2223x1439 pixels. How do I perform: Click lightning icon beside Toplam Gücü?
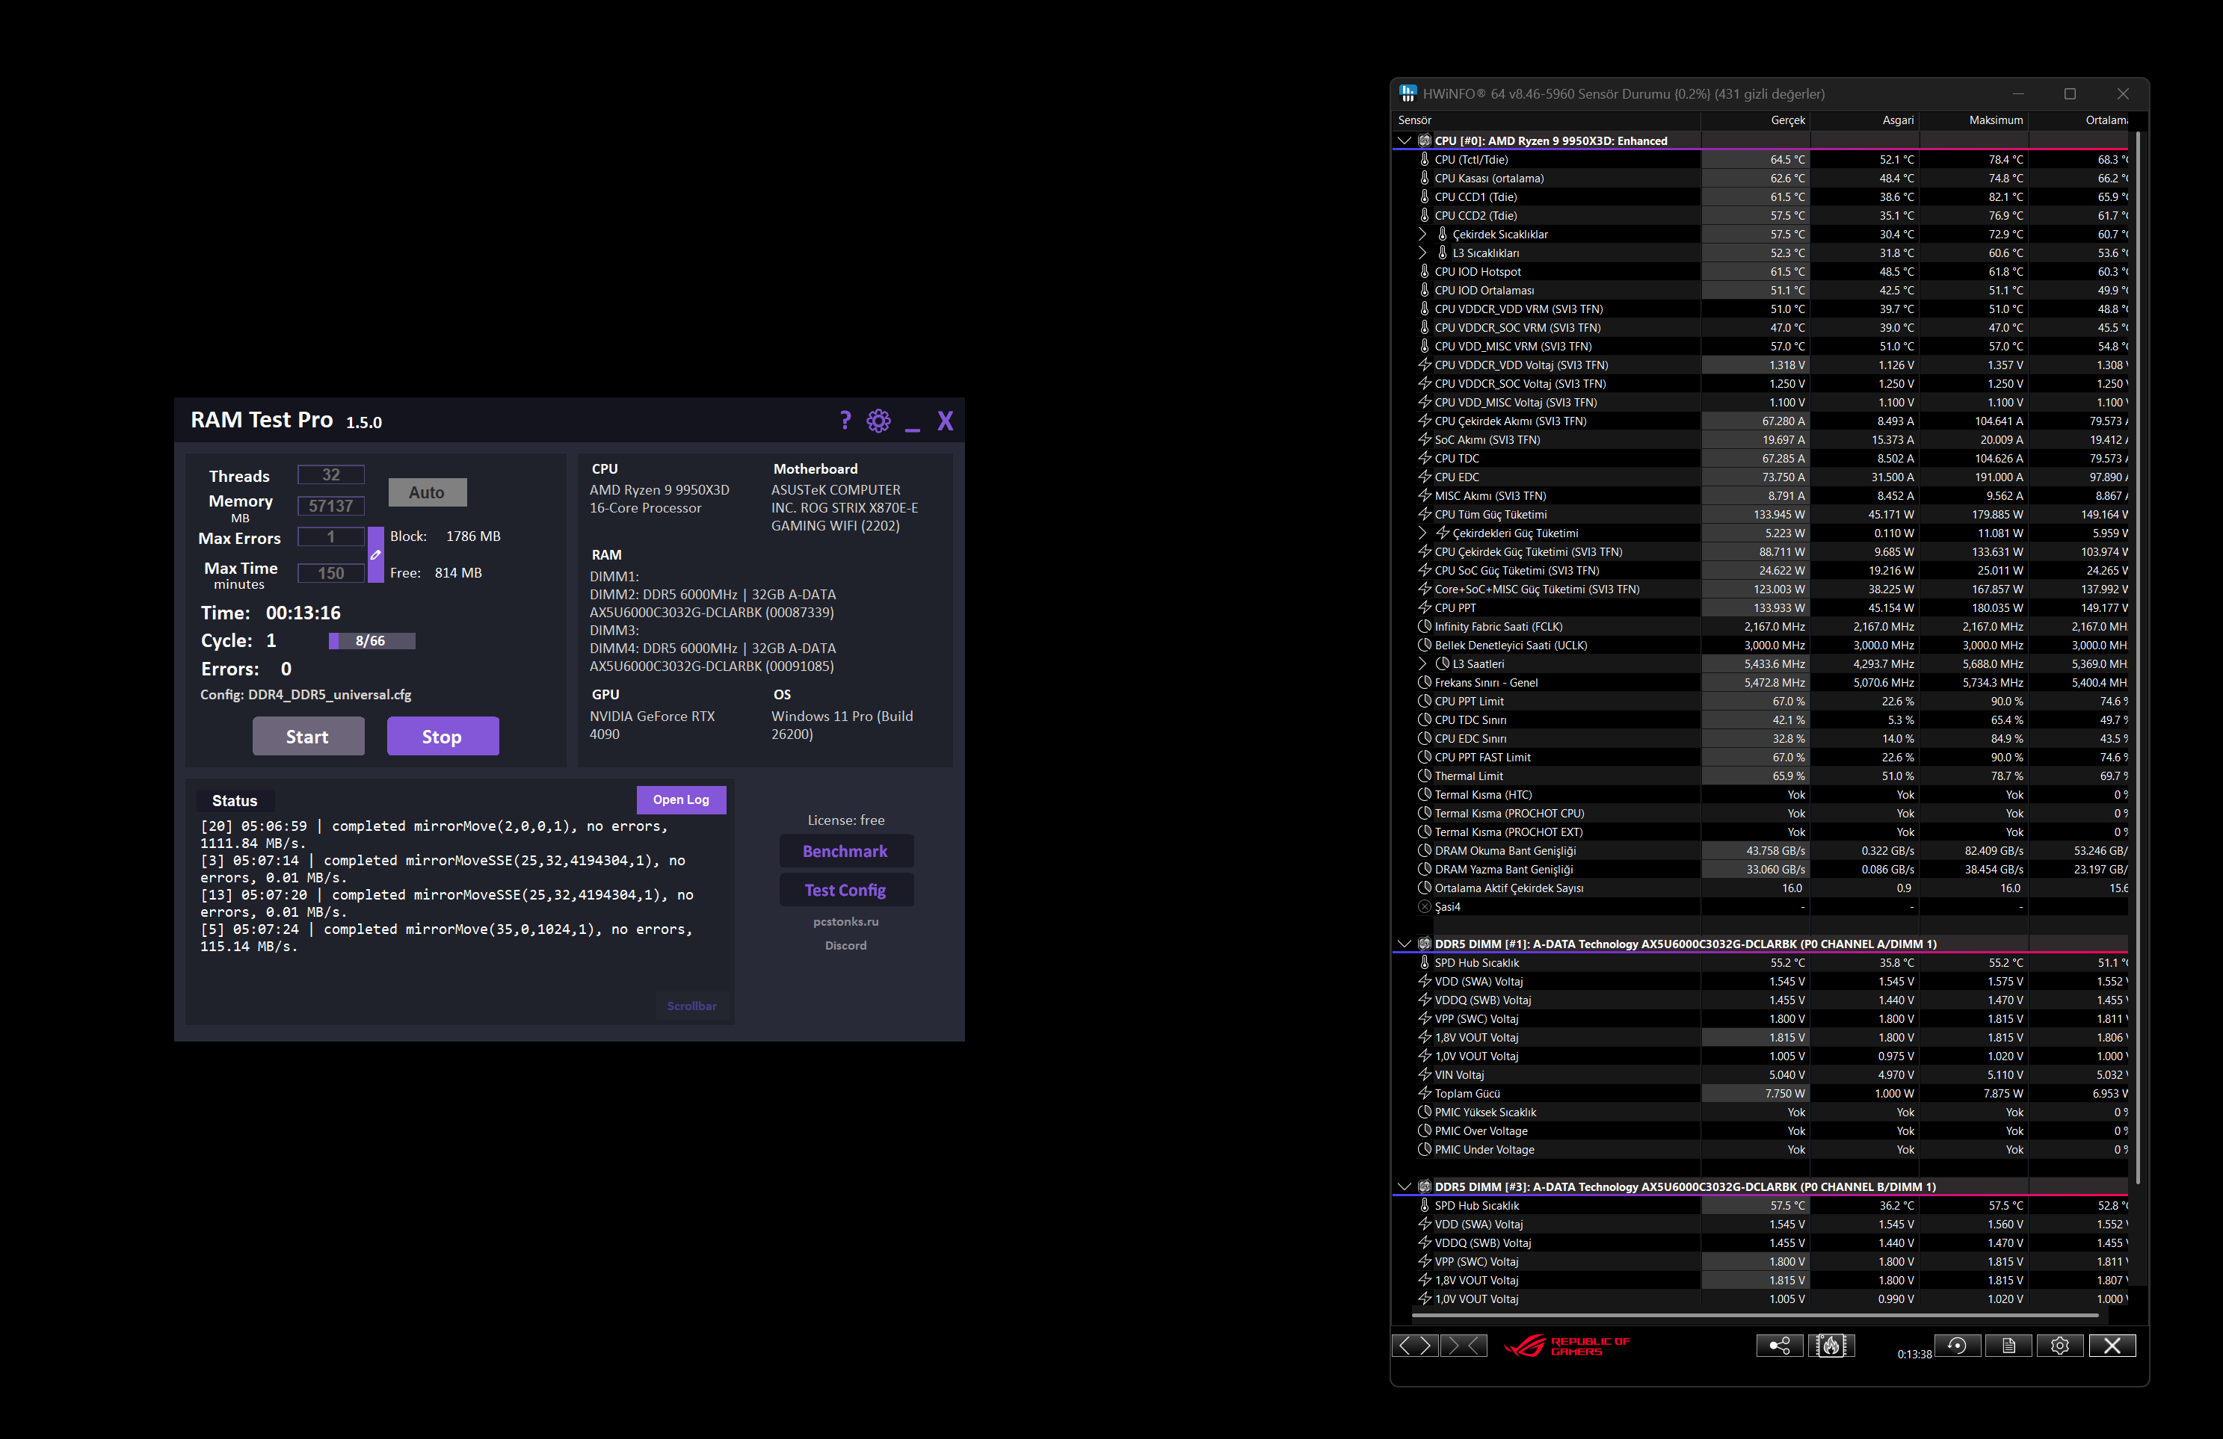pos(1425,1094)
